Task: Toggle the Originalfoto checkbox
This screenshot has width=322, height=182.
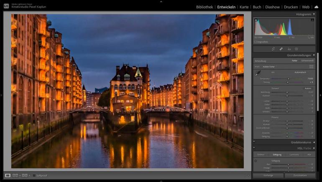Action: click(x=256, y=42)
